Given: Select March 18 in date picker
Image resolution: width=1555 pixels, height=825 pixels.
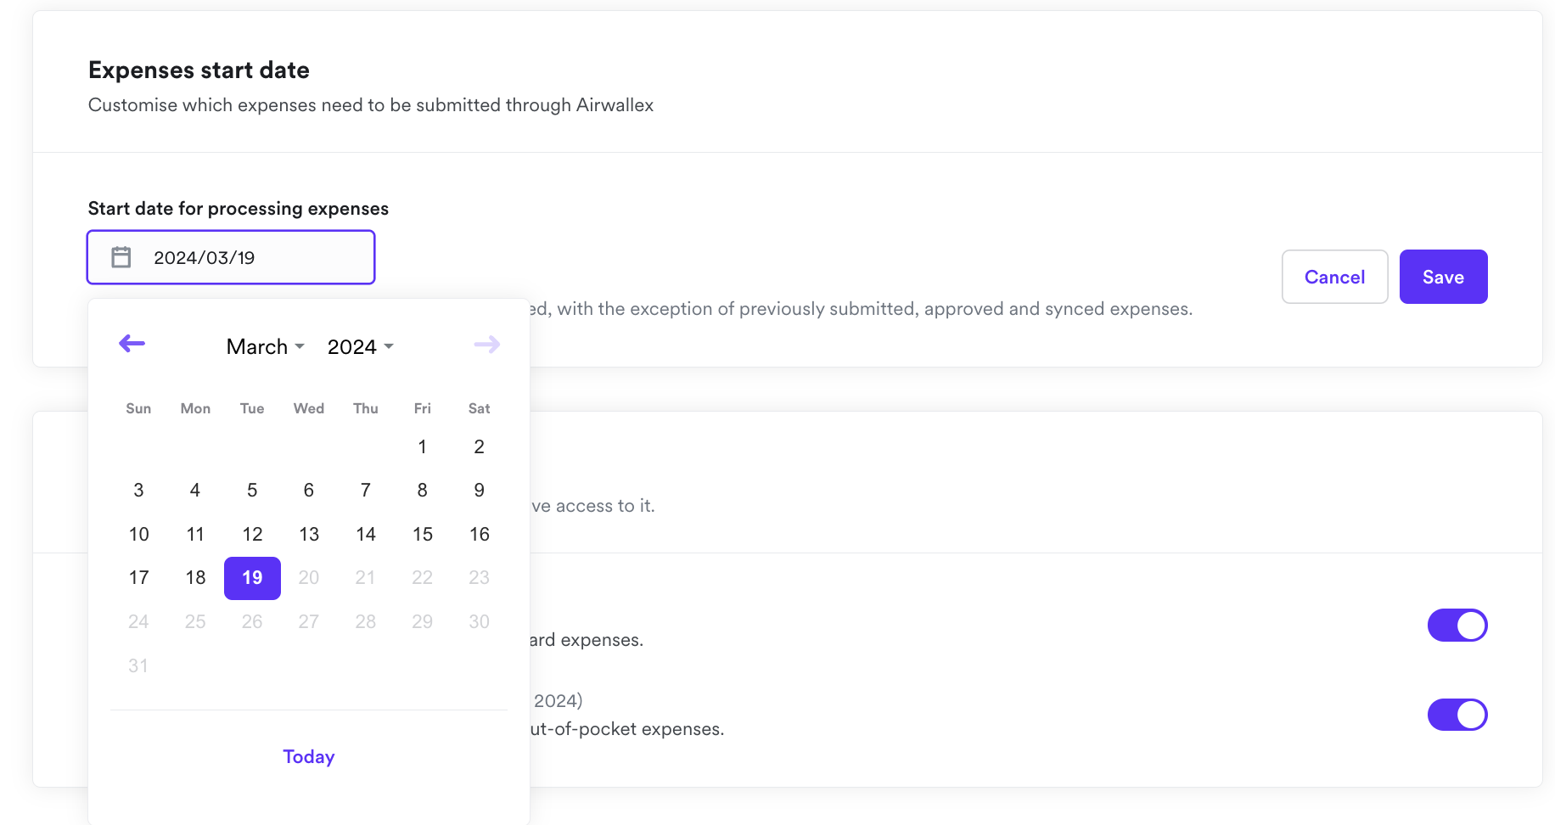Looking at the screenshot, I should [195, 578].
